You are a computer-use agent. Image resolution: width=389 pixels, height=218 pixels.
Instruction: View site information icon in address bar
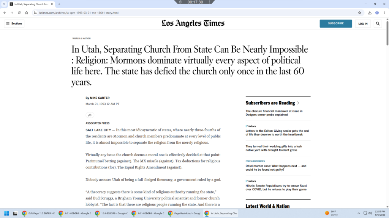click(x=35, y=12)
